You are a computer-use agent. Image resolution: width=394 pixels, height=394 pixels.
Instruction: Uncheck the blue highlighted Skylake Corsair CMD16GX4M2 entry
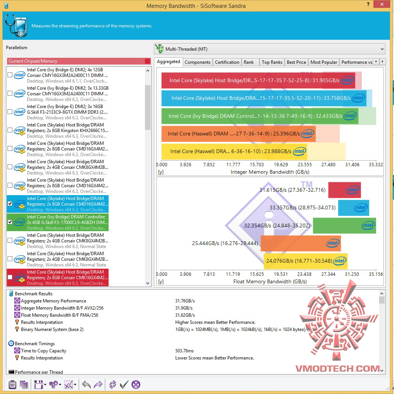point(10,204)
